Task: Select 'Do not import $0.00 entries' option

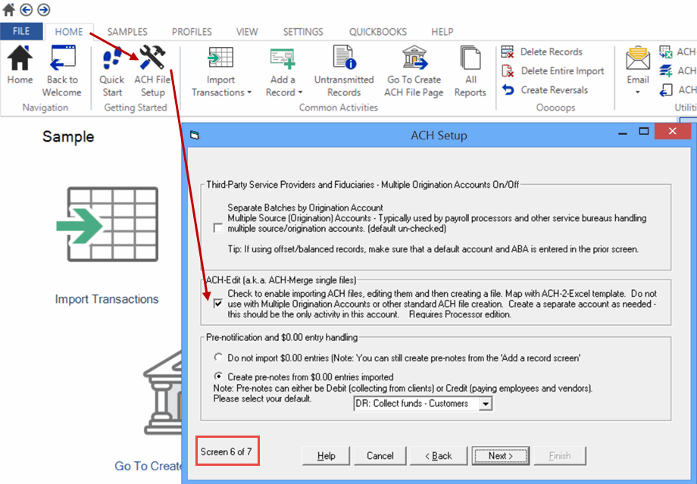Action: [x=219, y=357]
